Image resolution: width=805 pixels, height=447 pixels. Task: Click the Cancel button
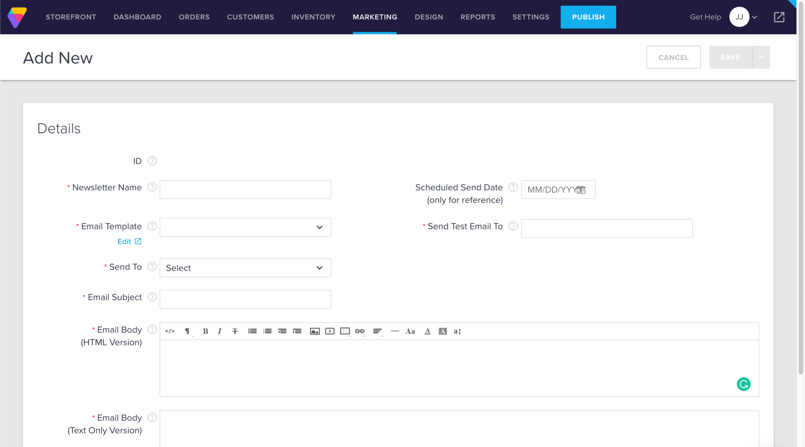click(673, 57)
